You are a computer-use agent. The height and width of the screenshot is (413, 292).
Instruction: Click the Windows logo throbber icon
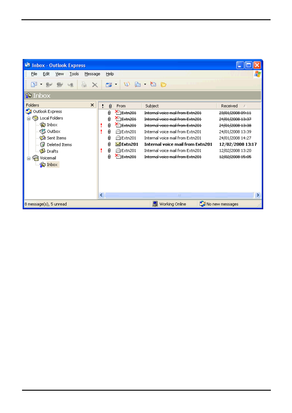click(257, 74)
